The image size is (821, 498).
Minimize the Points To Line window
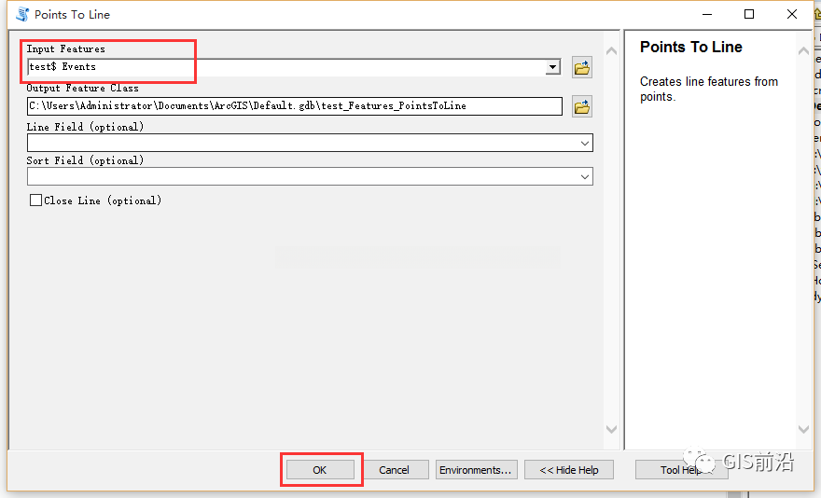pos(707,14)
